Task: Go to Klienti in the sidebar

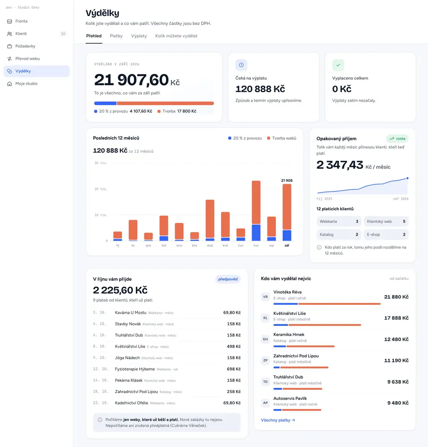Action: coord(37,33)
